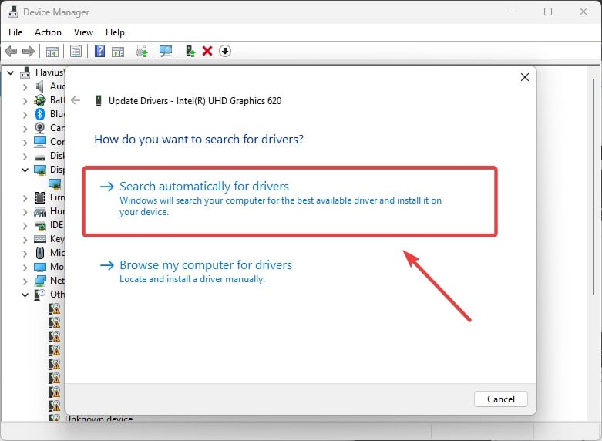Open the Help menu
Screen dimensions: 602x441
pyautogui.click(x=115, y=32)
